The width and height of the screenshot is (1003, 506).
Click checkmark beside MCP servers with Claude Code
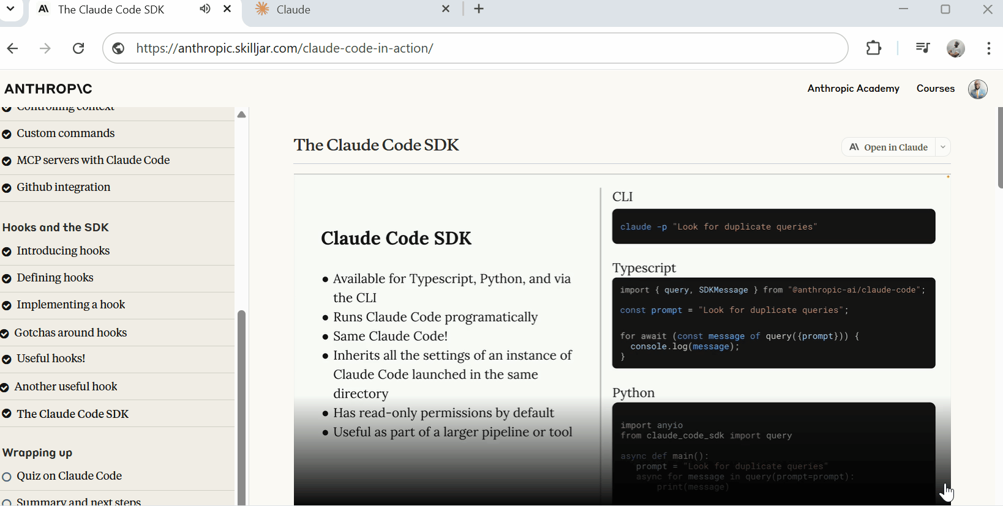coord(7,162)
